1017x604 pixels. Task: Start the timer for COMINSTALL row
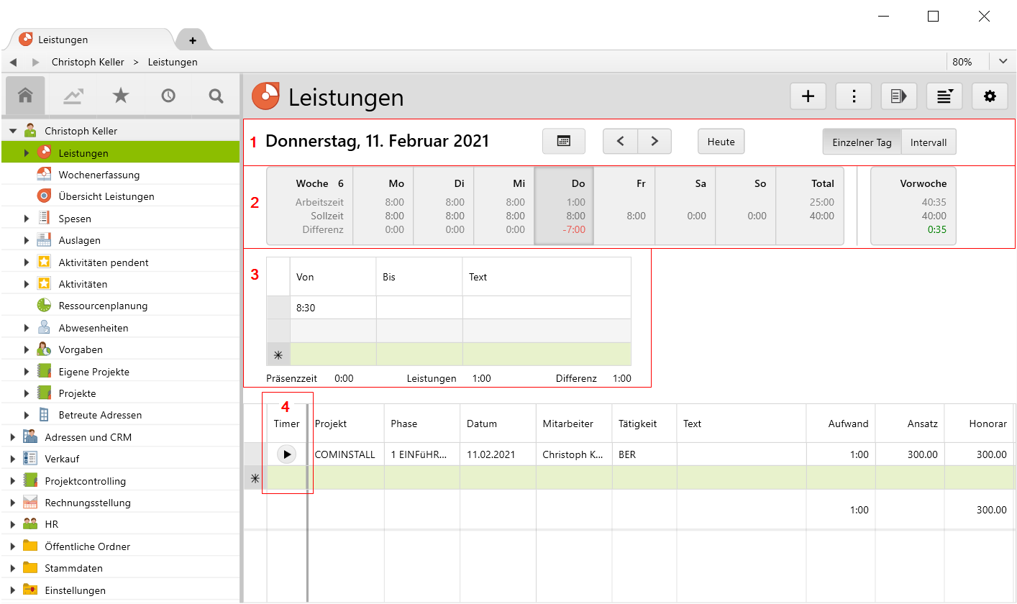pyautogui.click(x=286, y=454)
